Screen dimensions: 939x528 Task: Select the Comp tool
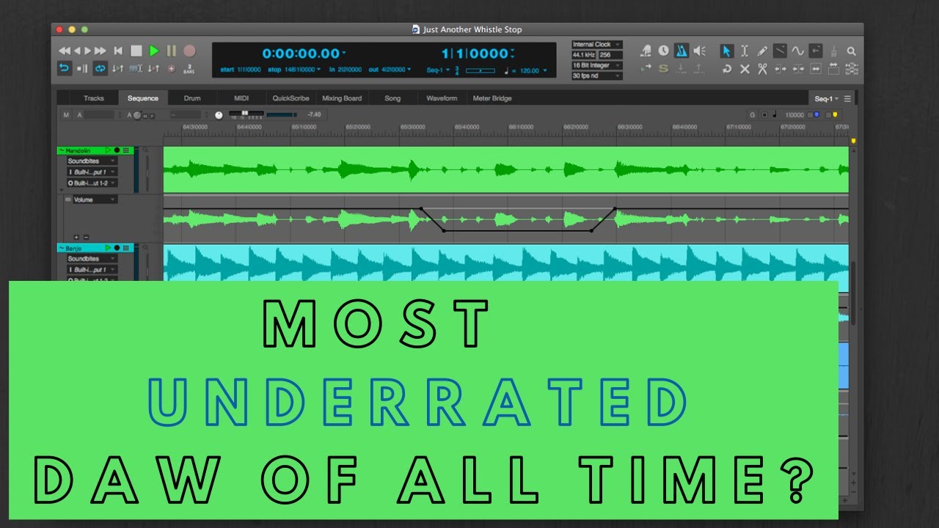[852, 68]
